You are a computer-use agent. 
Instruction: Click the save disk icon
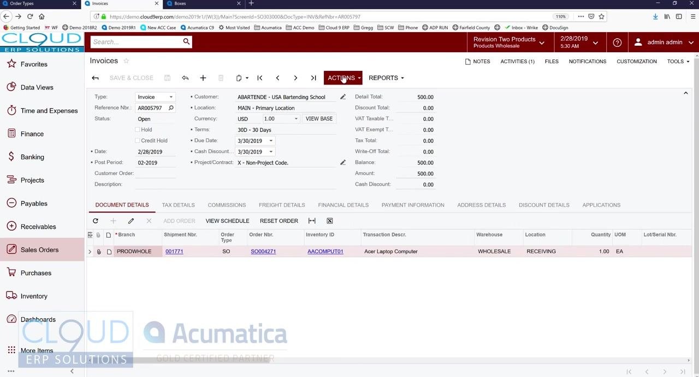[167, 78]
